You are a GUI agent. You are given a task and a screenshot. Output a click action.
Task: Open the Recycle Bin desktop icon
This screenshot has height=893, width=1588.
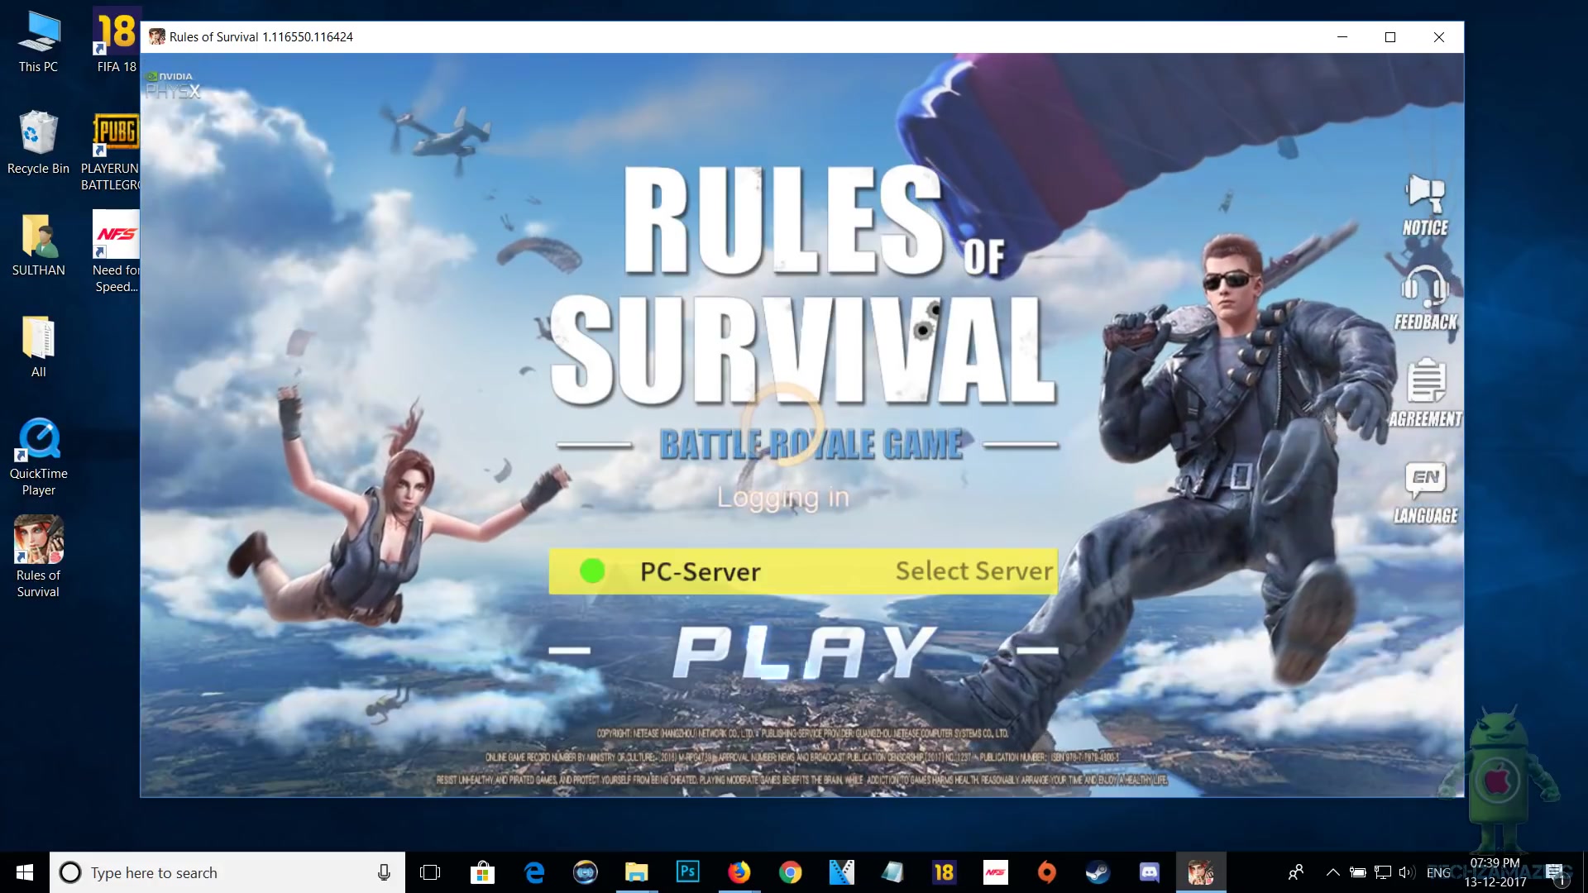[x=38, y=133]
